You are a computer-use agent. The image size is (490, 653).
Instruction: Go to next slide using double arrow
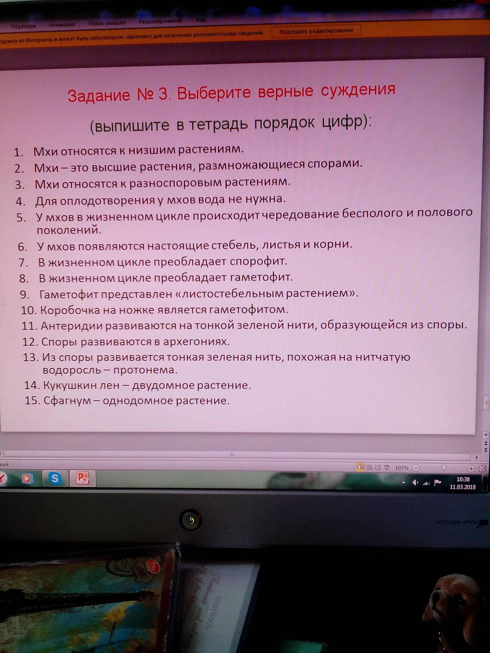point(486,450)
